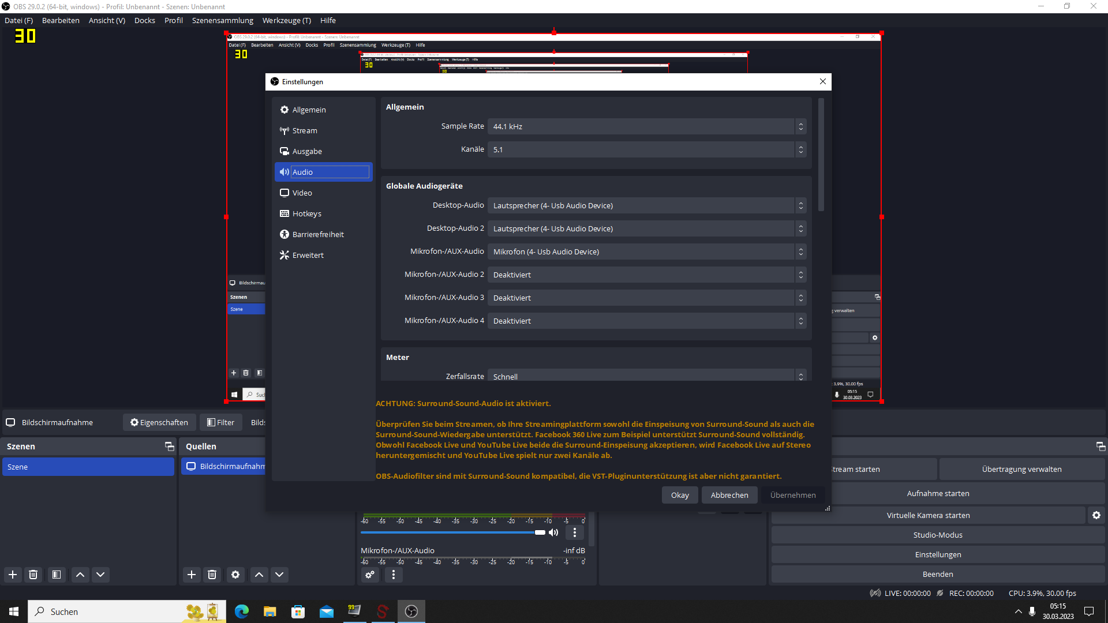The width and height of the screenshot is (1108, 623).
Task: Move source down in Quellen list
Action: pyautogui.click(x=279, y=575)
